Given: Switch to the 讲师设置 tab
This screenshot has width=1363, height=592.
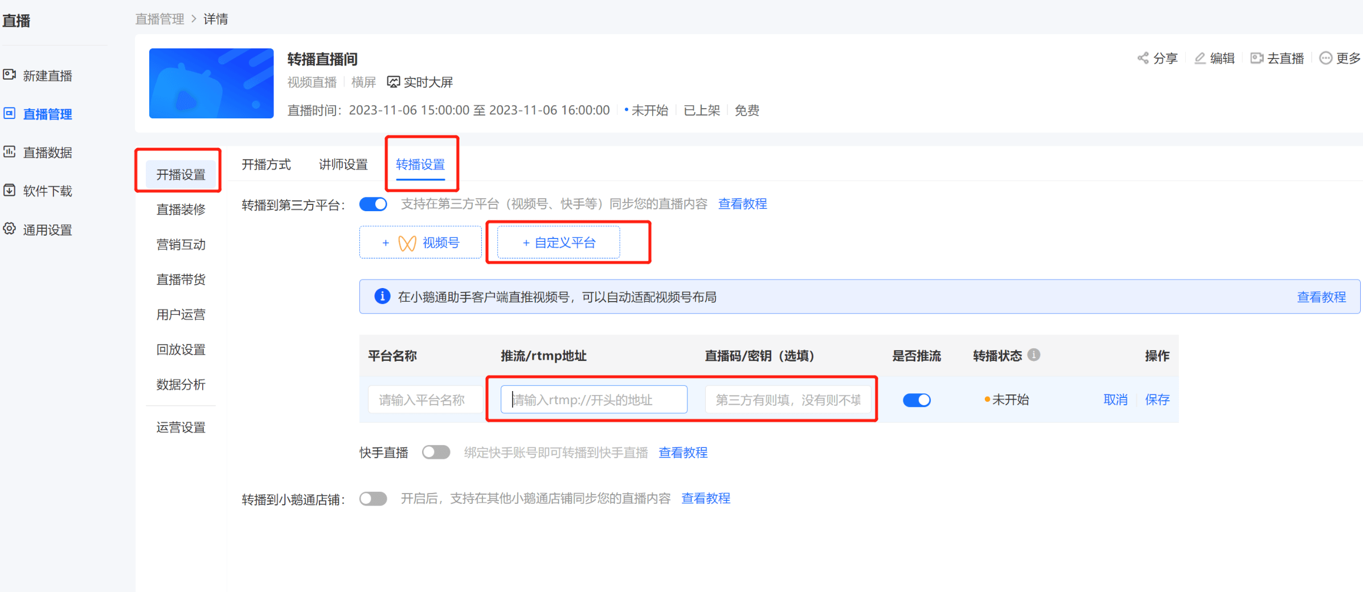Looking at the screenshot, I should [x=343, y=165].
